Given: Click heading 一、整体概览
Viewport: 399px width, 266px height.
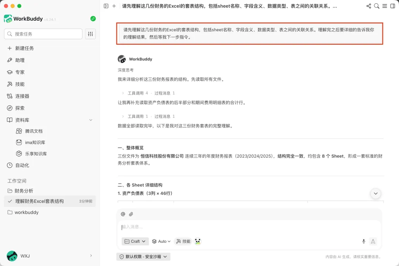Looking at the screenshot, I should (130, 148).
